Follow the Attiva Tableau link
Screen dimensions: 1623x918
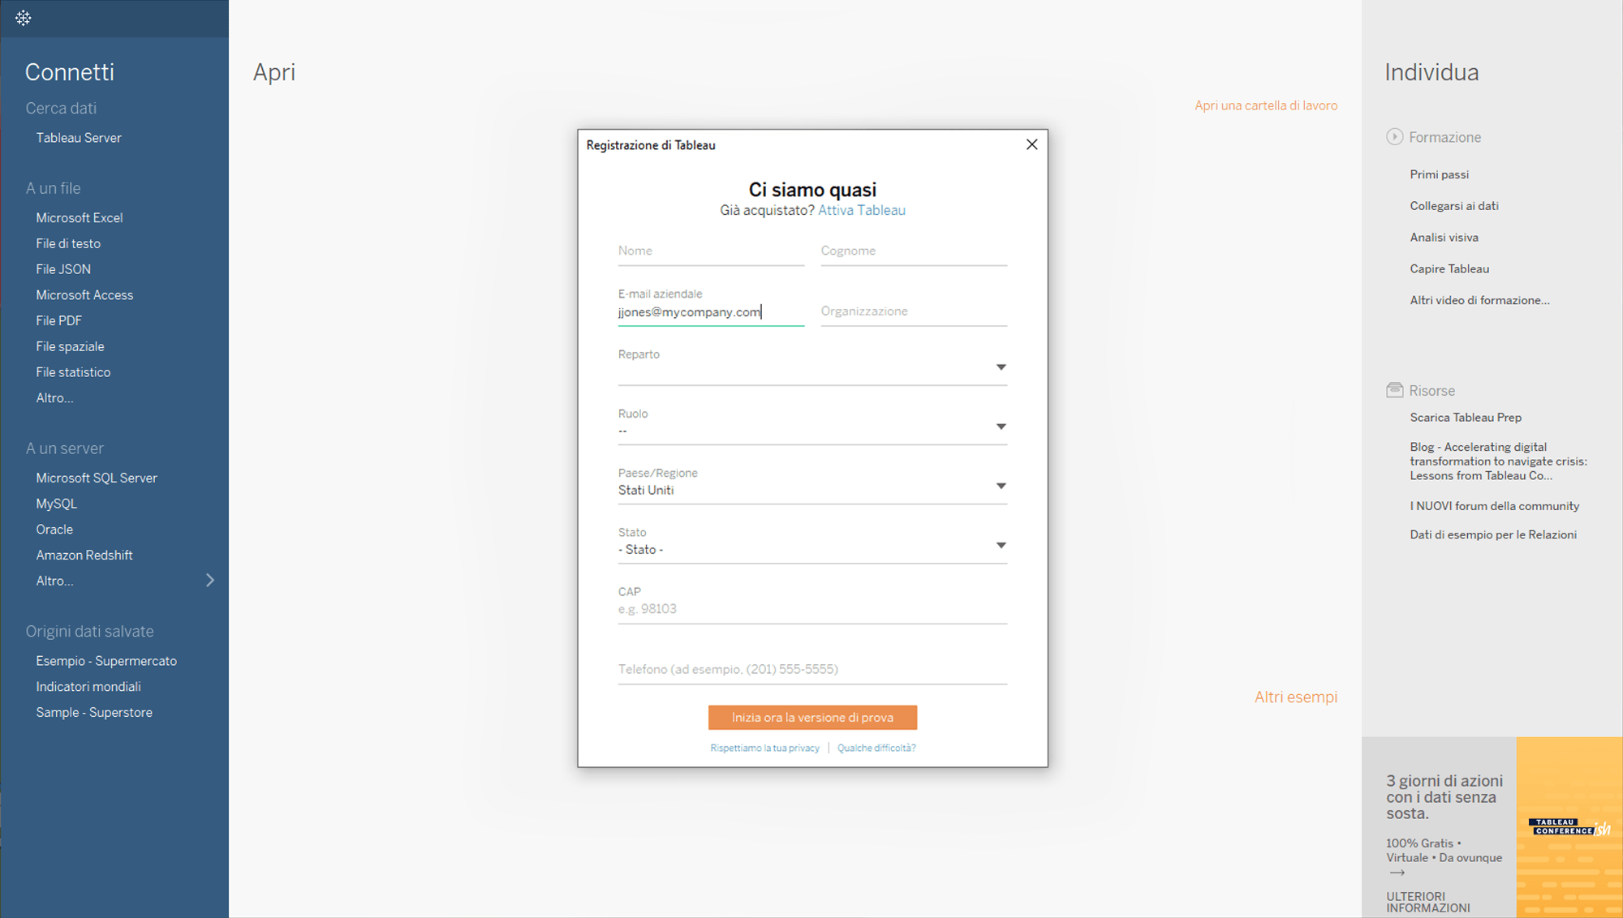861,210
